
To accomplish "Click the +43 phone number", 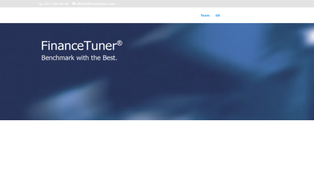I will [55, 4].
